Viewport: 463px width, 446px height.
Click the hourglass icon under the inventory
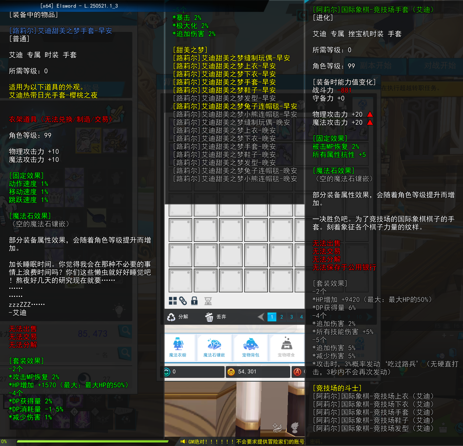(208, 301)
